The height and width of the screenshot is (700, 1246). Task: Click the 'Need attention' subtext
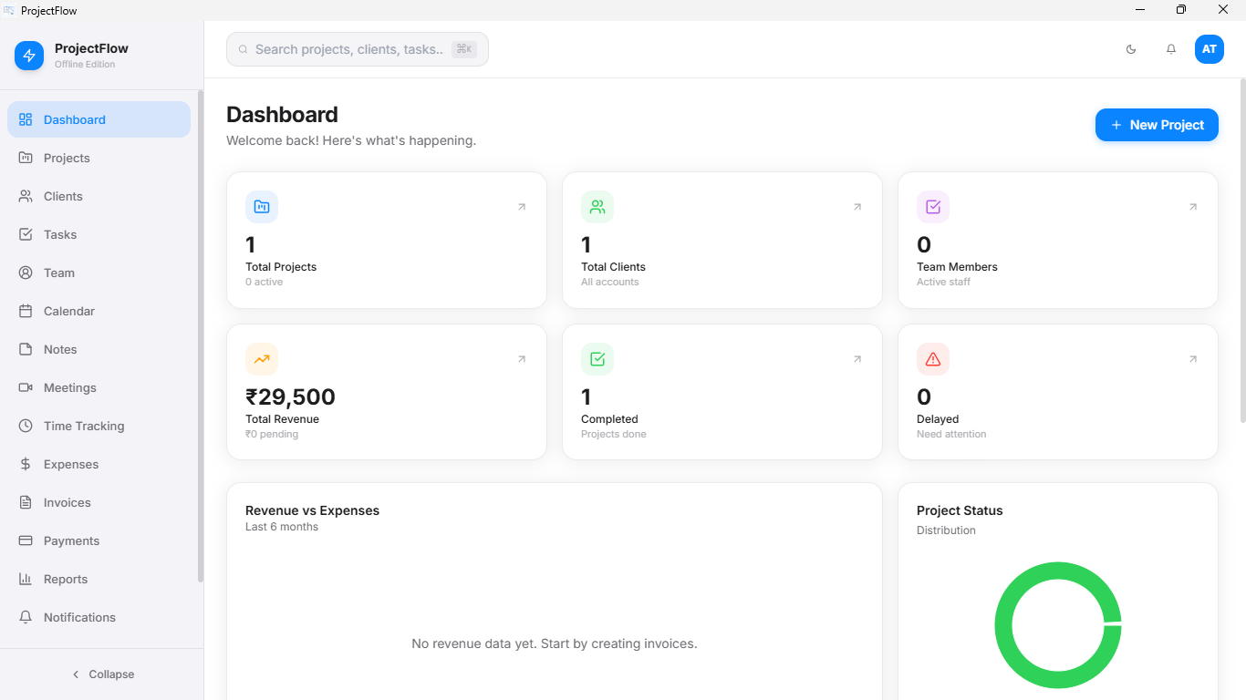[951, 434]
